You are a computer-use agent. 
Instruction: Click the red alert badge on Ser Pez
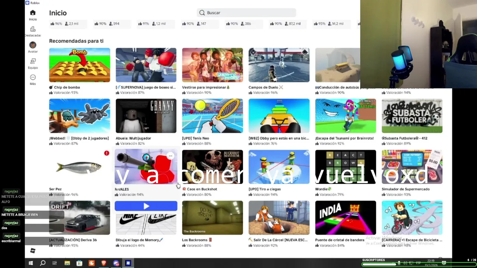click(107, 153)
